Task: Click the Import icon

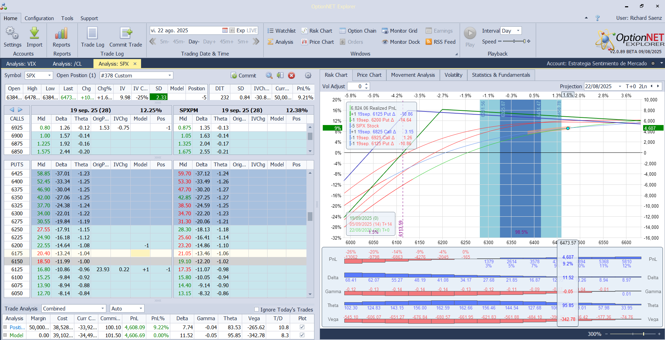Action: 34,37
